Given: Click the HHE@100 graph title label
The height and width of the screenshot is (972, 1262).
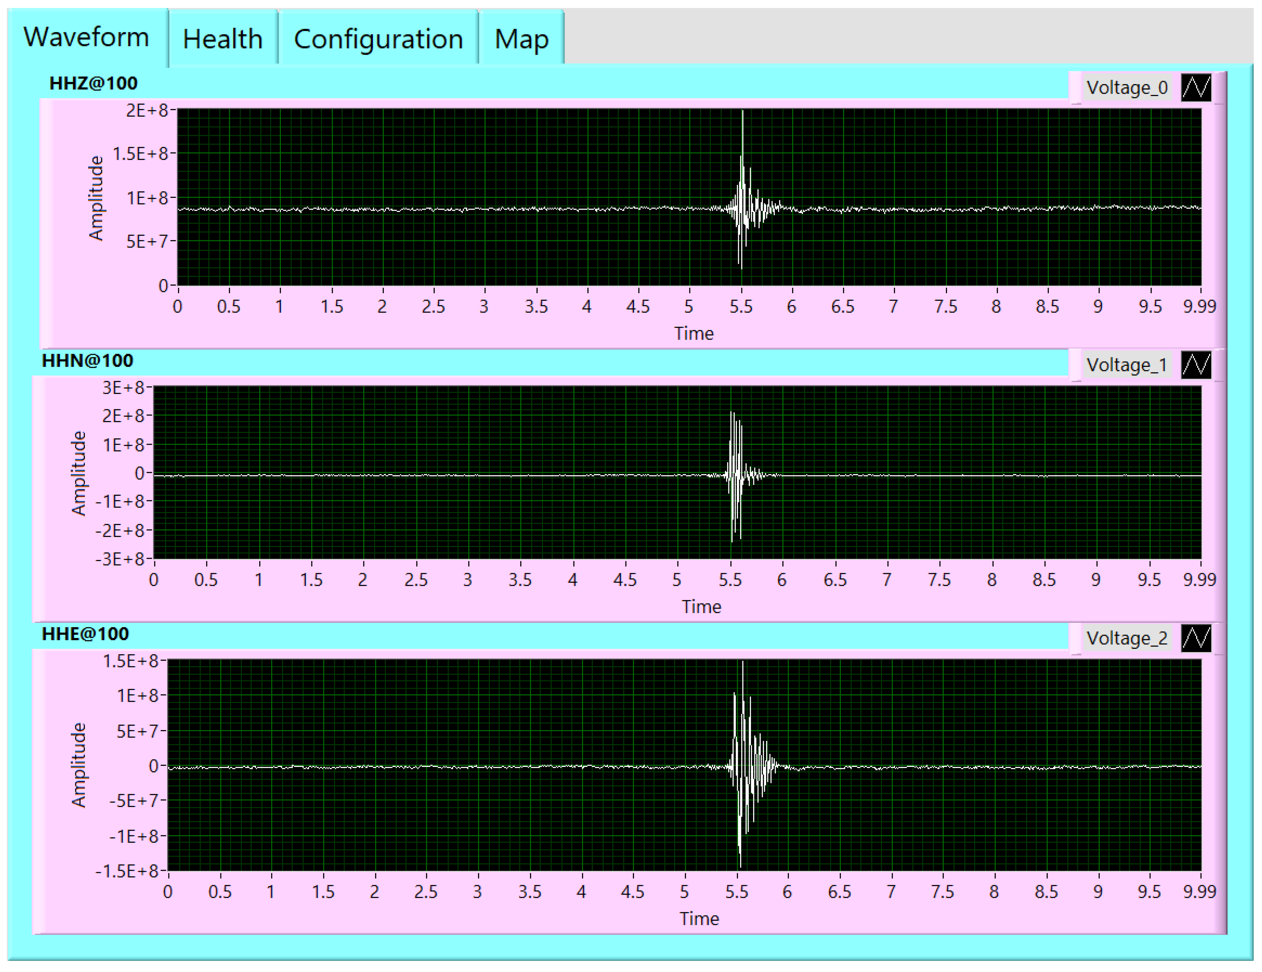Looking at the screenshot, I should [85, 634].
